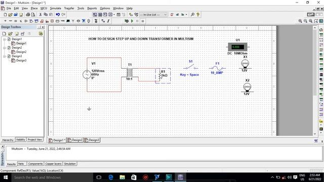The height and width of the screenshot is (182, 324).
Task: Open the grapher view icon
Action: pos(110,15)
